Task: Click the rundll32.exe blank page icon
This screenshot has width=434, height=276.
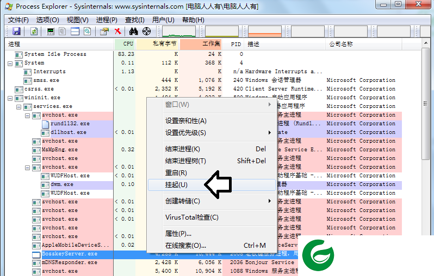Action: click(x=45, y=124)
